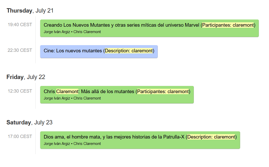269x167 pixels.
Task: Click speakers line under 'Más allá de los mutantes'
Action: tap(72, 98)
